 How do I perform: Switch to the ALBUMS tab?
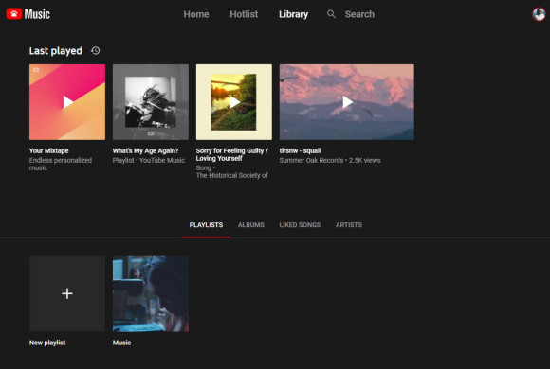point(251,225)
